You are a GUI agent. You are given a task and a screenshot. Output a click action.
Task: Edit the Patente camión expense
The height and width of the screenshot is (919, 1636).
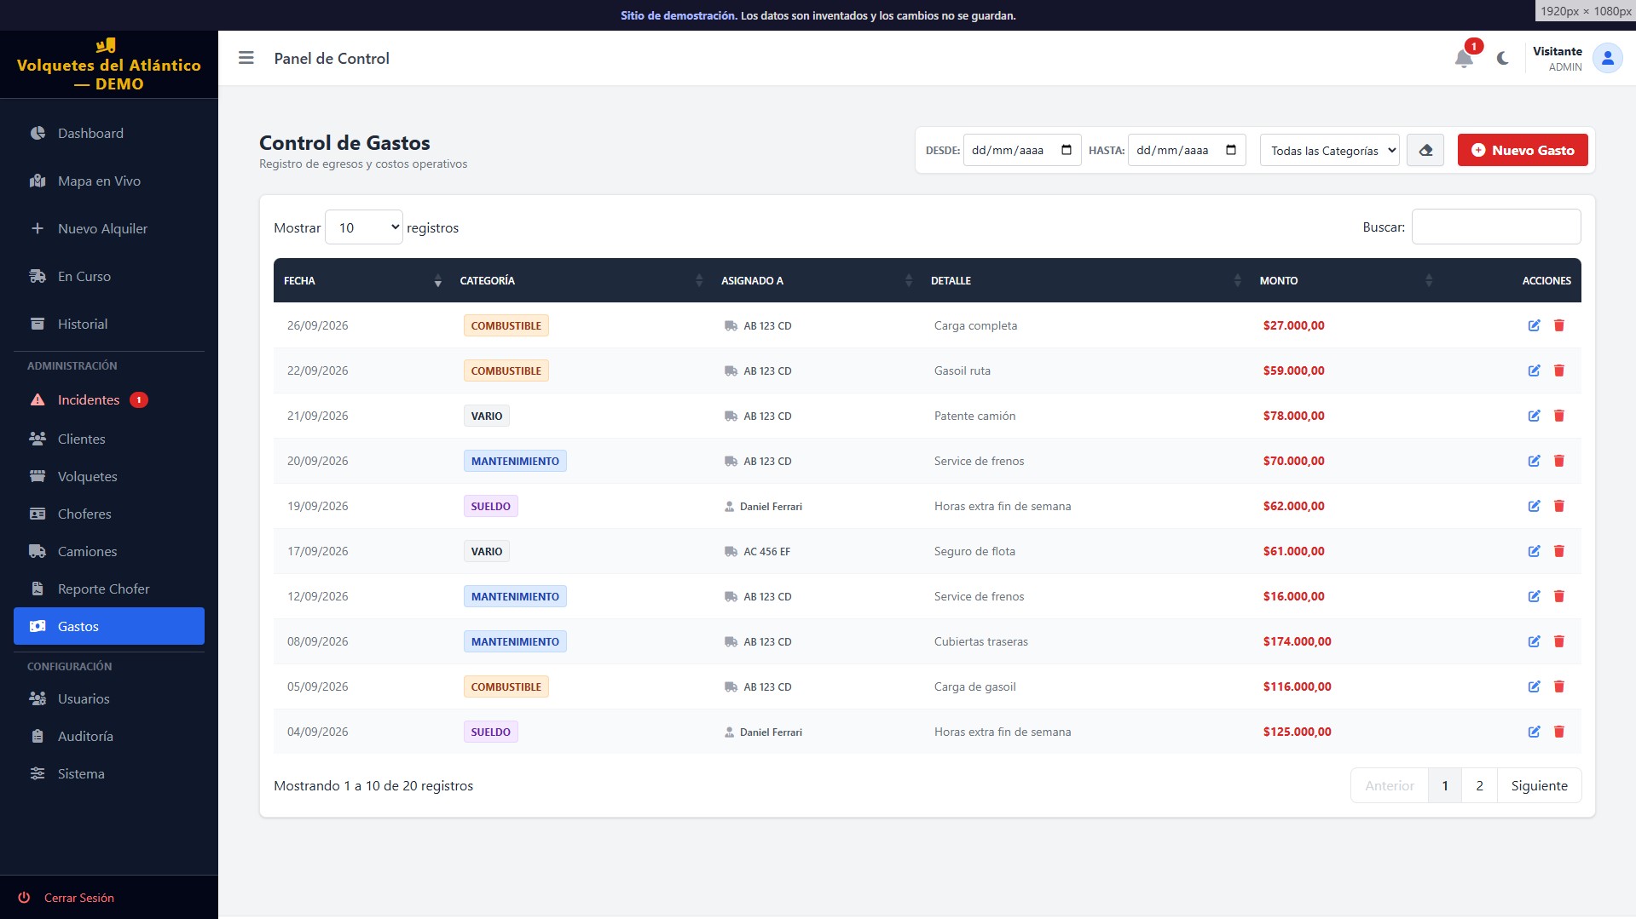1534,416
